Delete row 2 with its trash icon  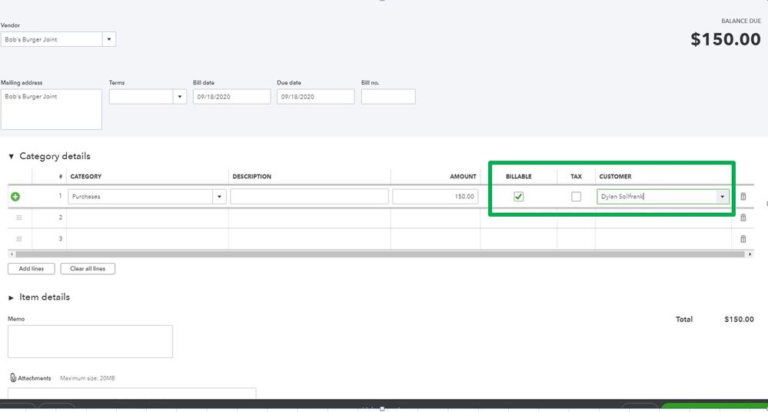pyautogui.click(x=743, y=218)
